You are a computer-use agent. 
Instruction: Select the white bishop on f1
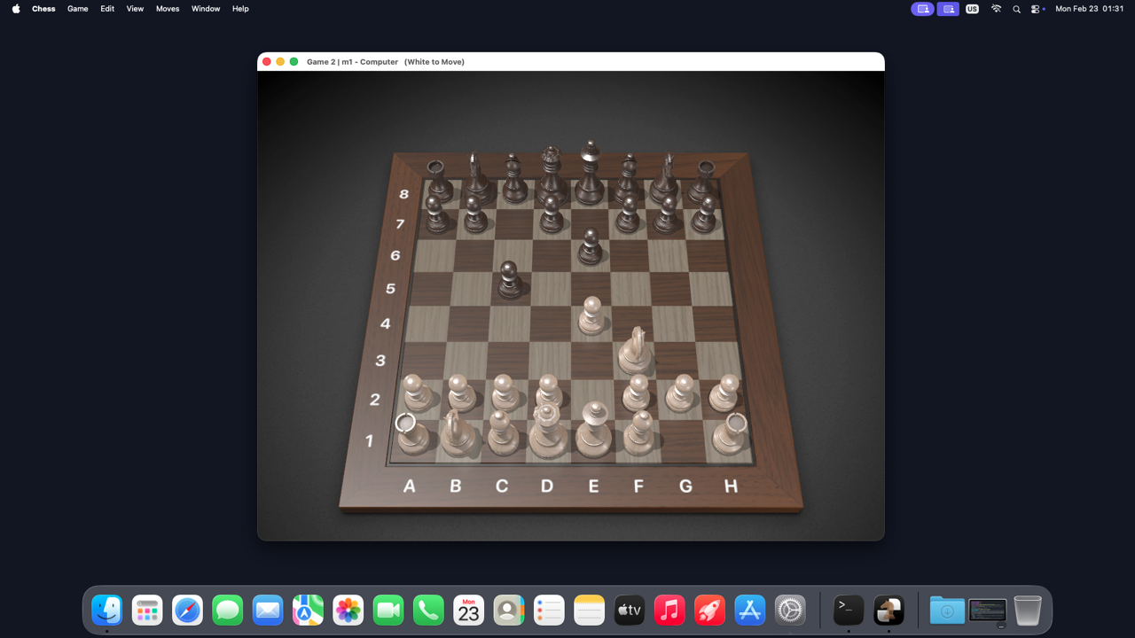[638, 433]
